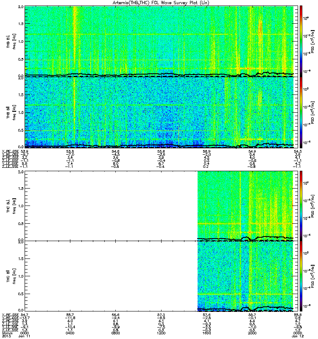Click the '1.5' frequency tick of THB B⊥ panel
This screenshot has height=339, width=318.
(x=21, y=24)
